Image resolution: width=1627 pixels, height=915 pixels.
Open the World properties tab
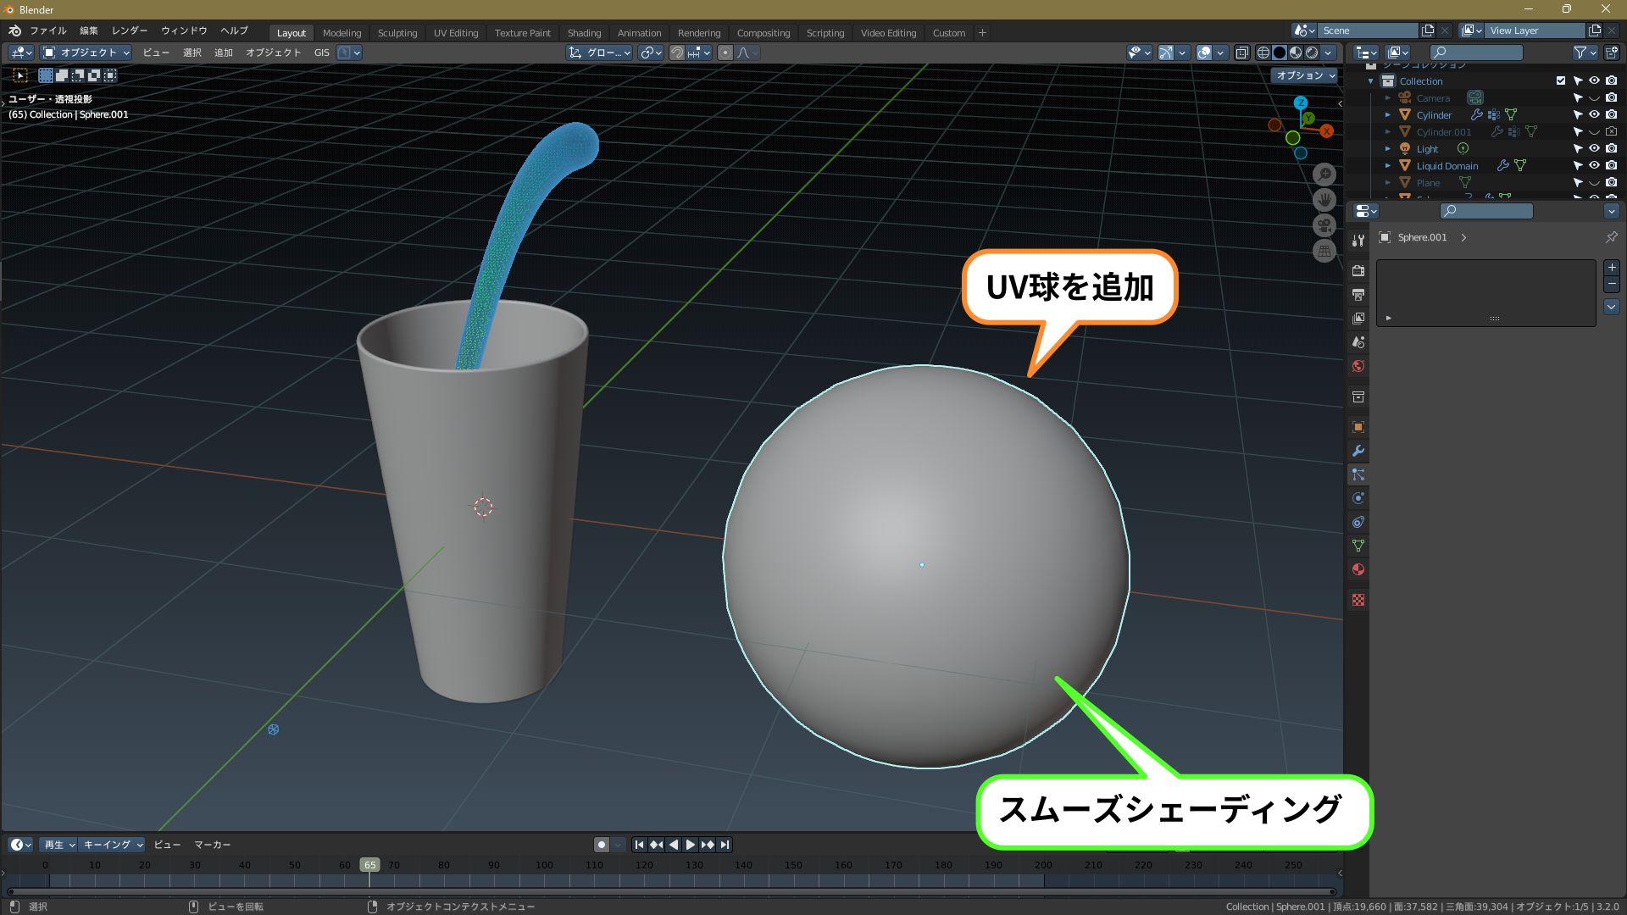coord(1358,366)
